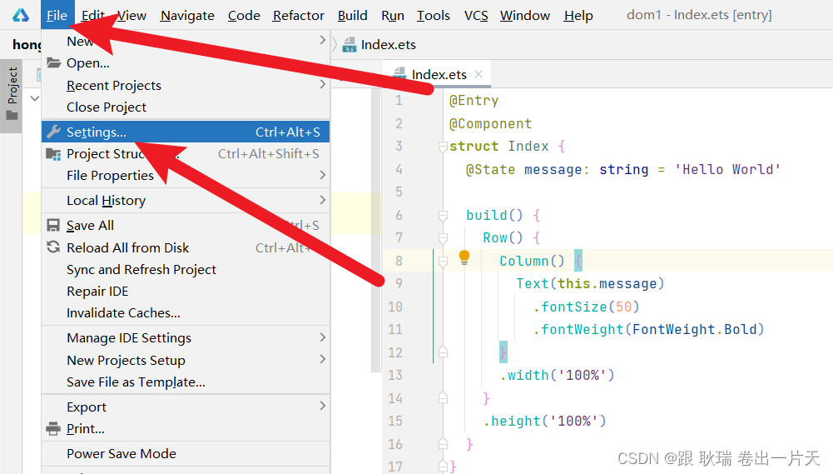Choose Invalidate Caches... menu entry

click(186, 313)
